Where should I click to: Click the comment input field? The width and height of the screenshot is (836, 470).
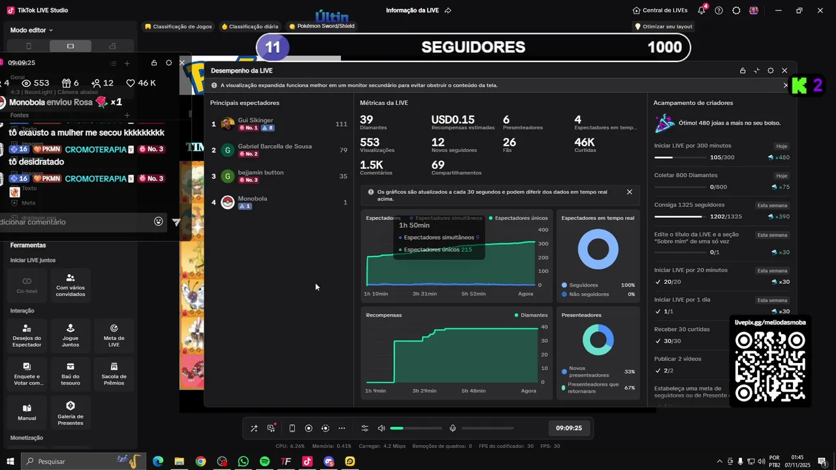pos(75,222)
